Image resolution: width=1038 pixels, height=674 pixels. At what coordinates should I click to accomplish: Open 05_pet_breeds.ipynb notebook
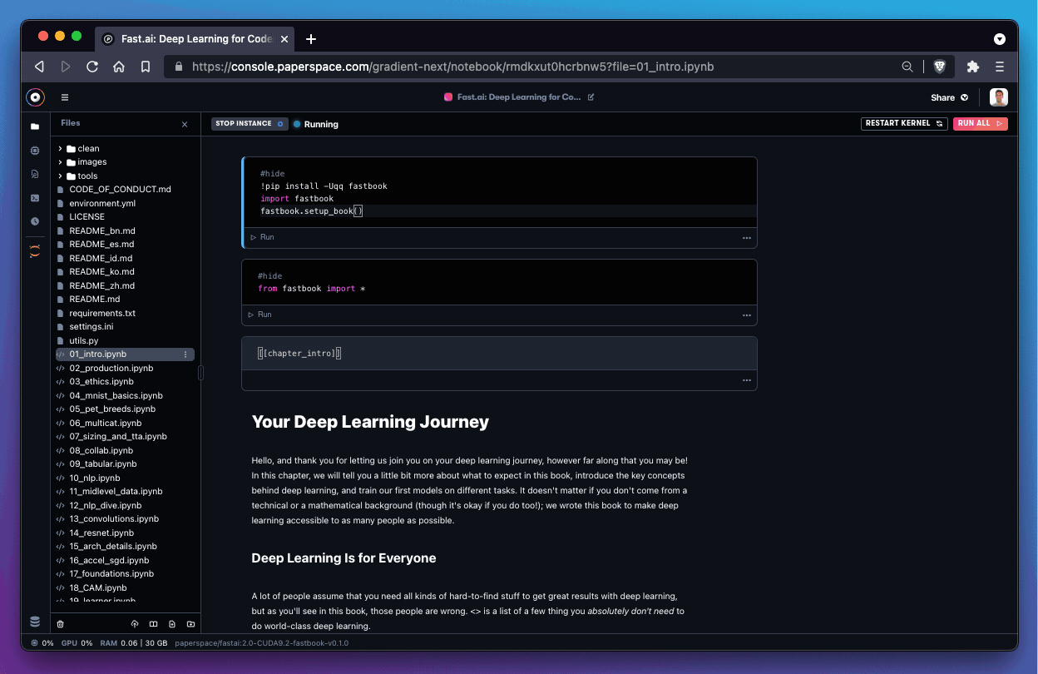point(112,409)
